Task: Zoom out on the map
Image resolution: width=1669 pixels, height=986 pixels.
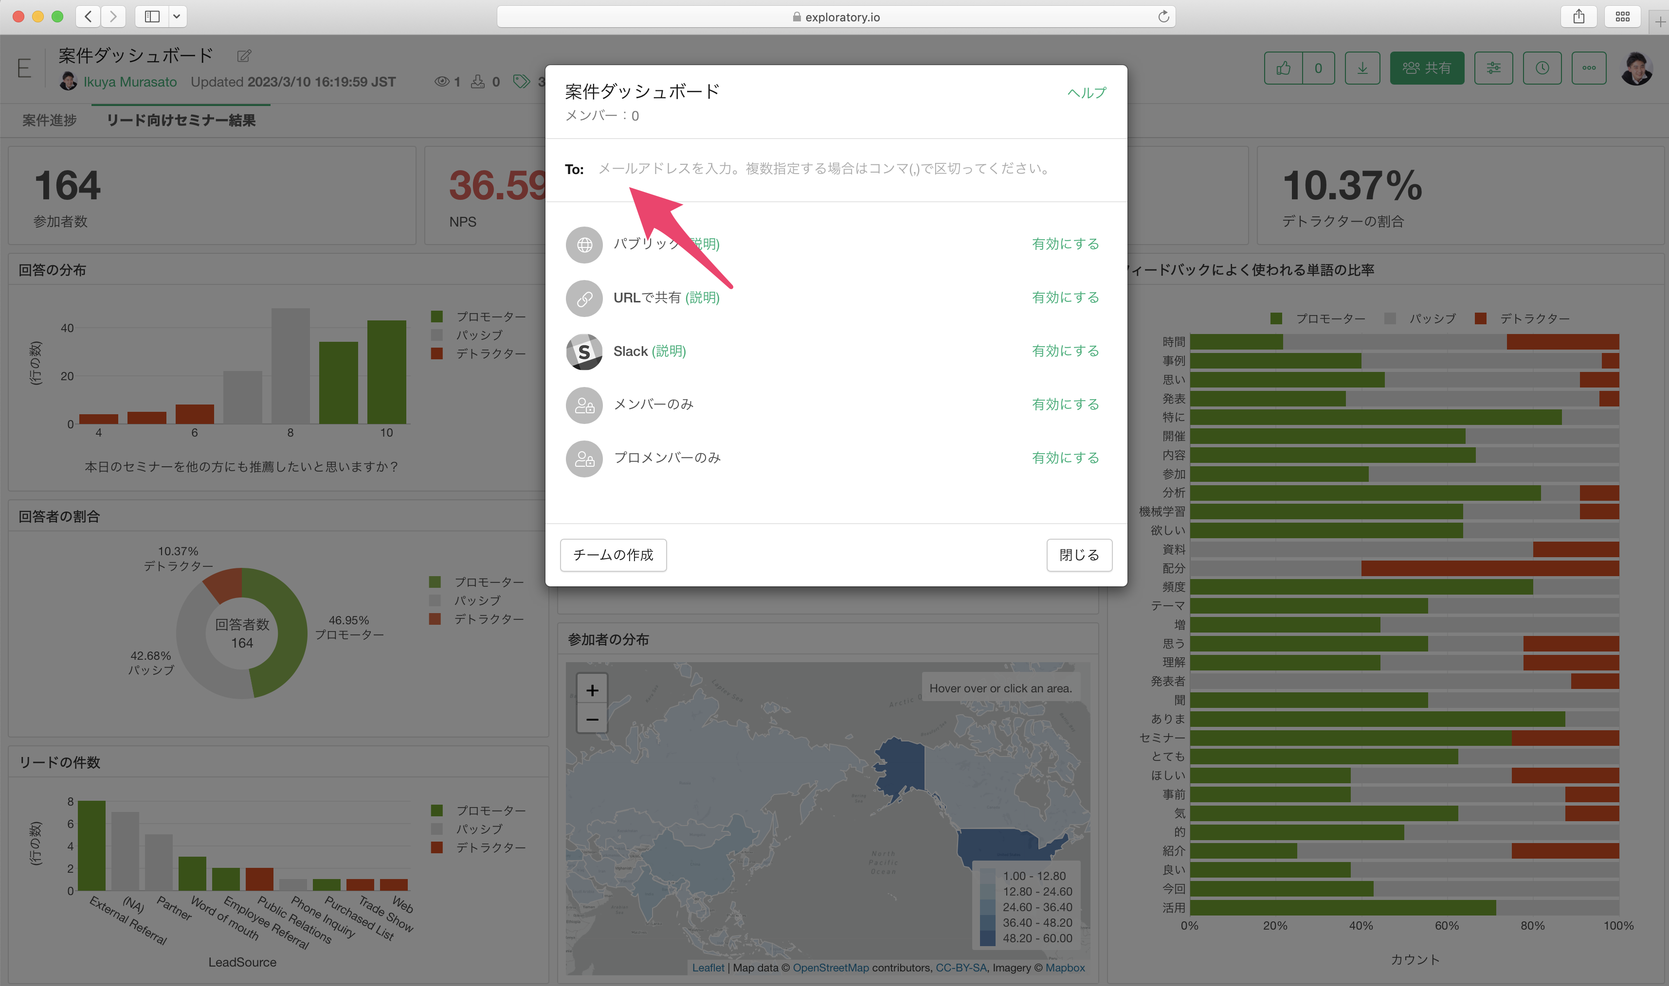Action: point(592,719)
